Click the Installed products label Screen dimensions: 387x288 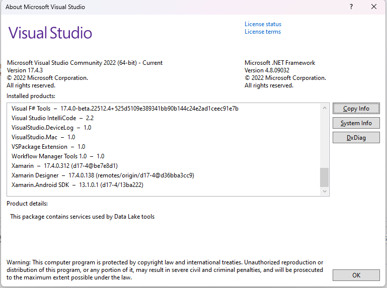tap(31, 96)
